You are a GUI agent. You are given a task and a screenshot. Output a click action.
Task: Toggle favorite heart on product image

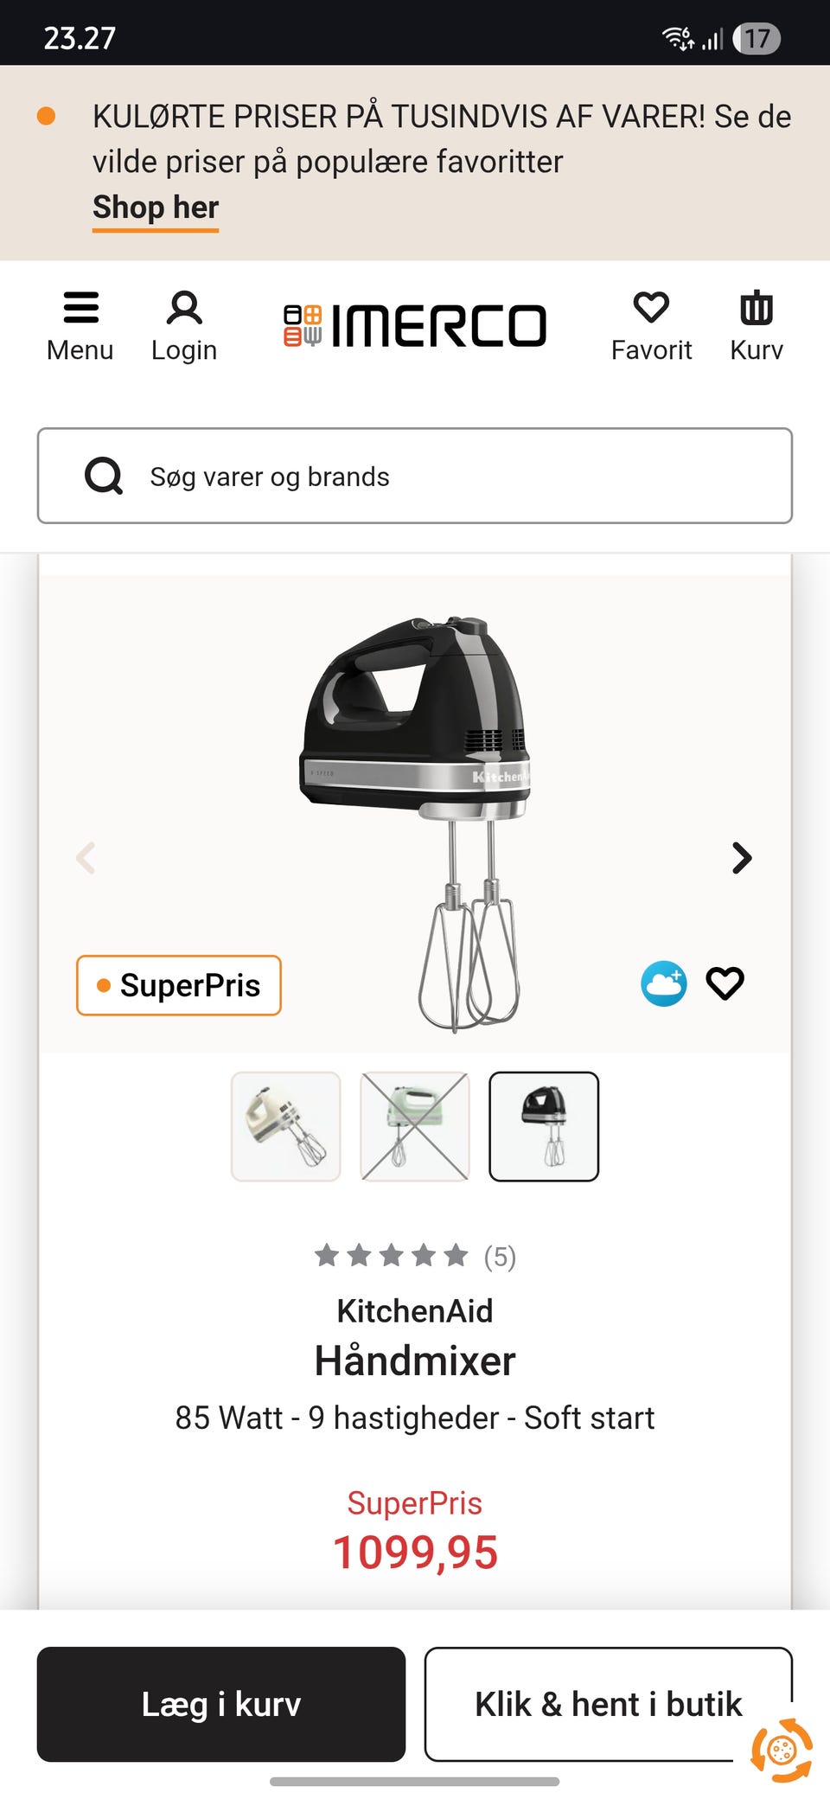[x=725, y=983]
